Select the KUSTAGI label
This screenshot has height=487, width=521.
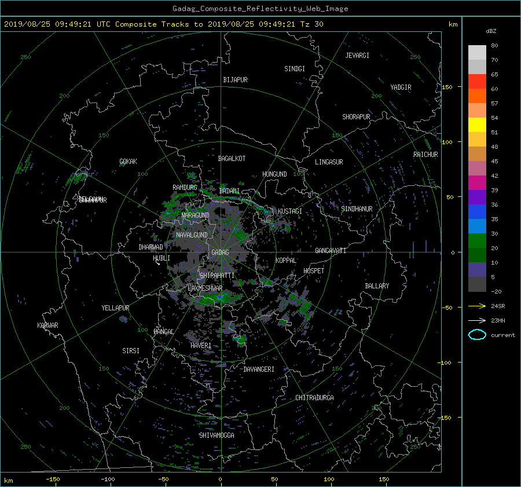[290, 211]
